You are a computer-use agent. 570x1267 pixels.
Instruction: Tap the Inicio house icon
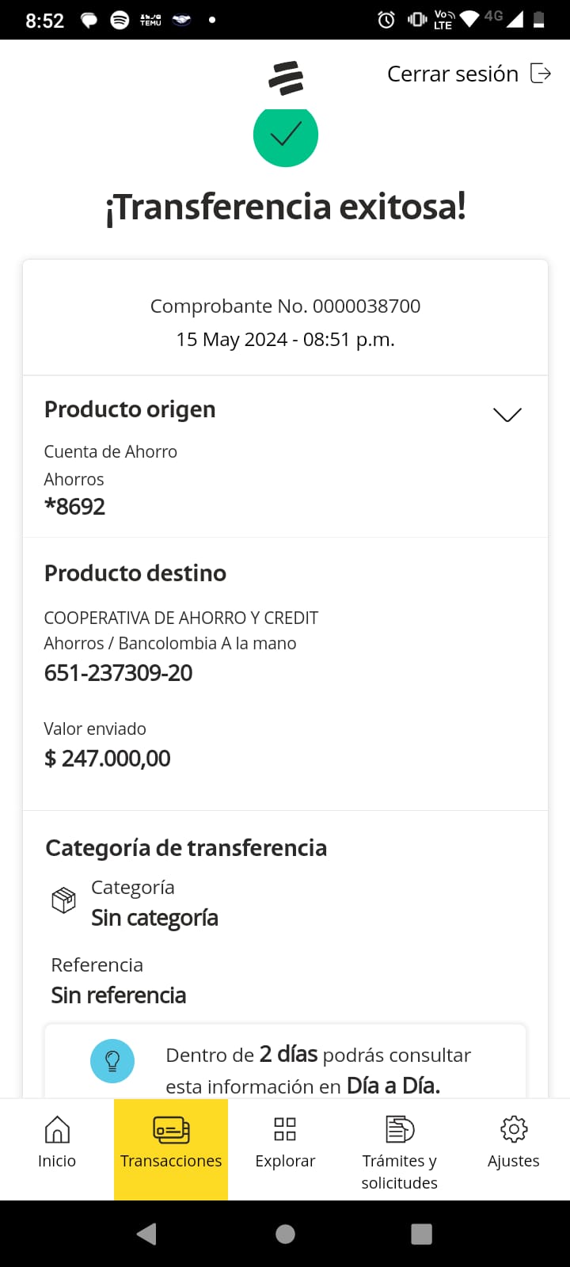coord(57,1130)
